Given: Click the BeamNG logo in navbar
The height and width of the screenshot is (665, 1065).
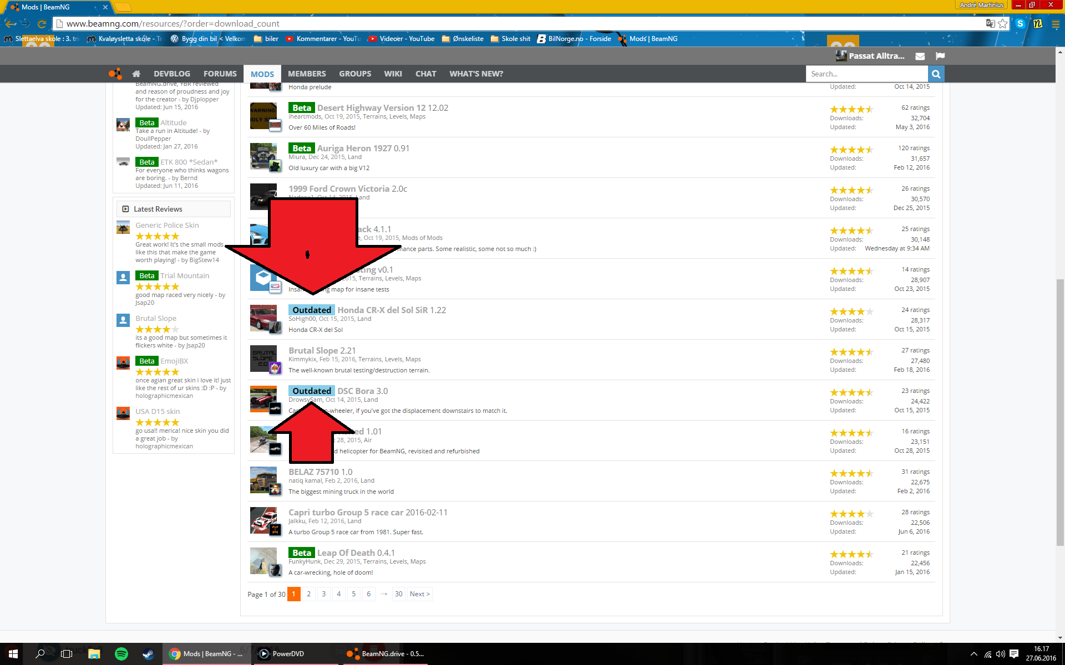Looking at the screenshot, I should coord(115,74).
